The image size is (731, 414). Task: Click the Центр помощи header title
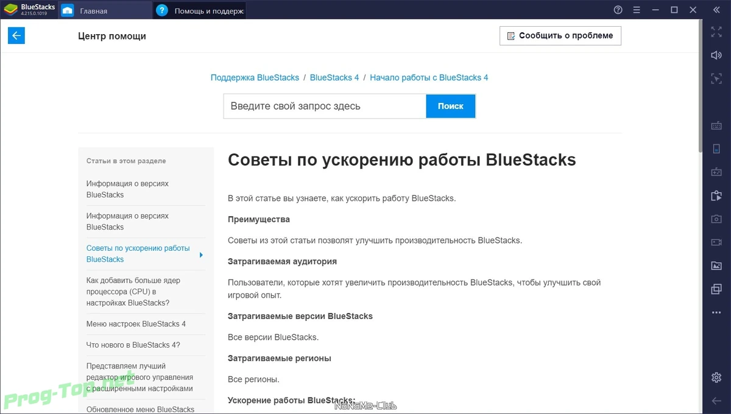(x=112, y=36)
